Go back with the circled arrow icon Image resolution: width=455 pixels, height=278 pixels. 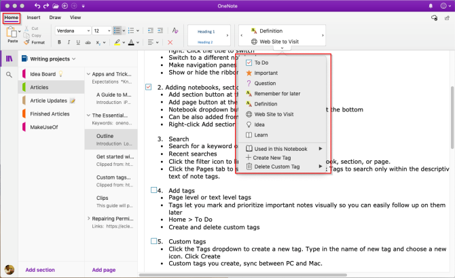(x=65, y=6)
